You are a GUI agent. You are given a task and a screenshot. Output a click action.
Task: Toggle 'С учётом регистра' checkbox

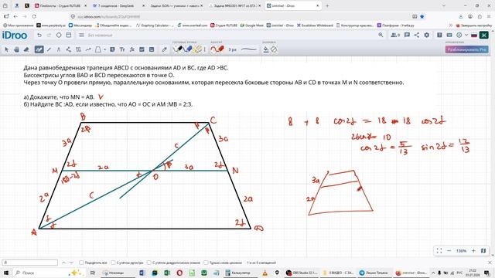[113, 263]
